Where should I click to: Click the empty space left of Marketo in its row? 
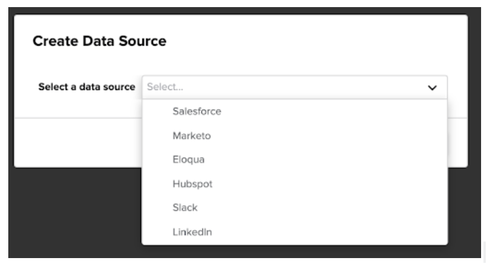[157, 136]
